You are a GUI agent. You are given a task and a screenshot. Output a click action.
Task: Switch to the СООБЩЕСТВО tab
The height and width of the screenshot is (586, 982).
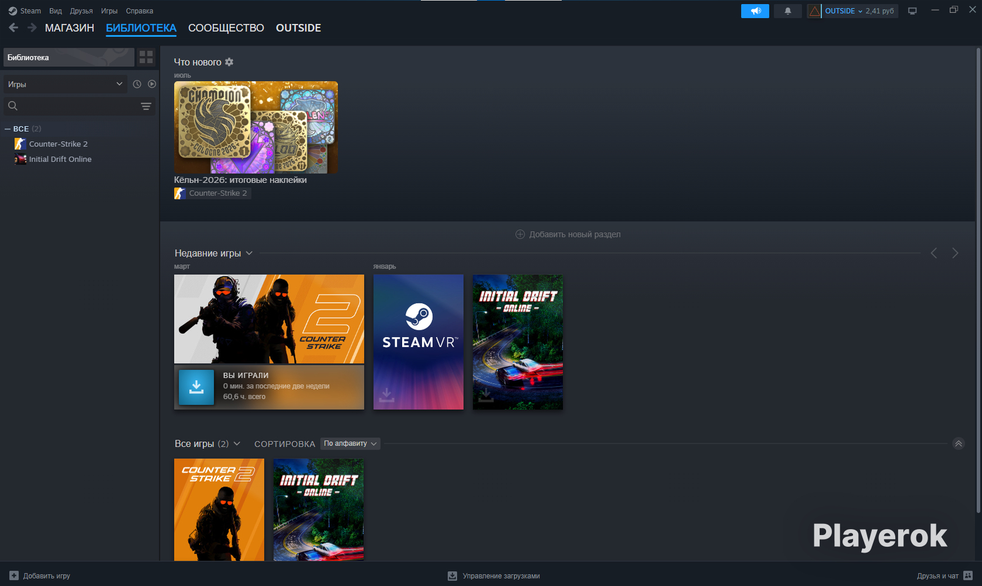[x=226, y=28]
